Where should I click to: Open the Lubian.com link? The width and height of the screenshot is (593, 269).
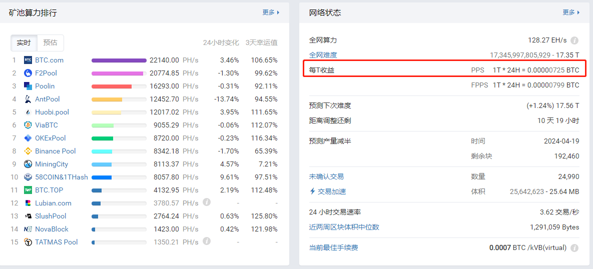pos(54,203)
